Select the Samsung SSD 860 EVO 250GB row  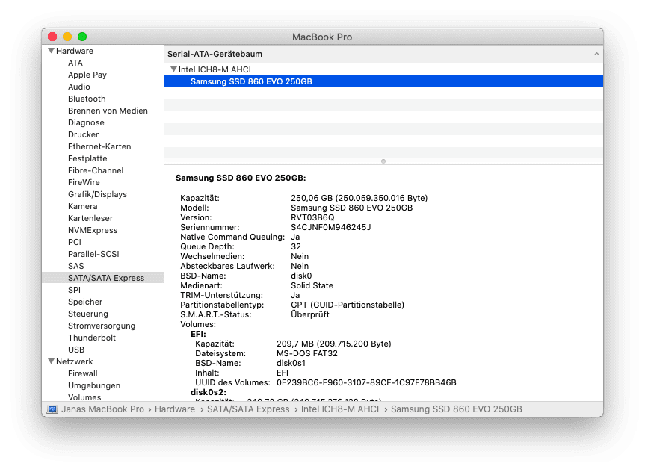[383, 81]
